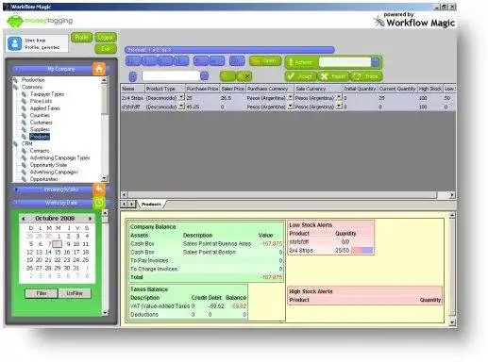Select Suppliers in the navigation tree

tap(40, 129)
